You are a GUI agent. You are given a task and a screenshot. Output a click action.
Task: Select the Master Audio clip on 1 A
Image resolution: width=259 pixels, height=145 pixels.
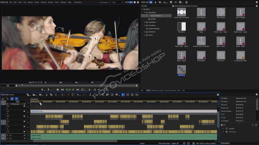(x=124, y=135)
